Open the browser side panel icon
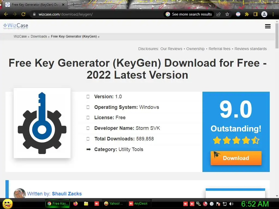This screenshot has height=209, width=279. pos(256,14)
